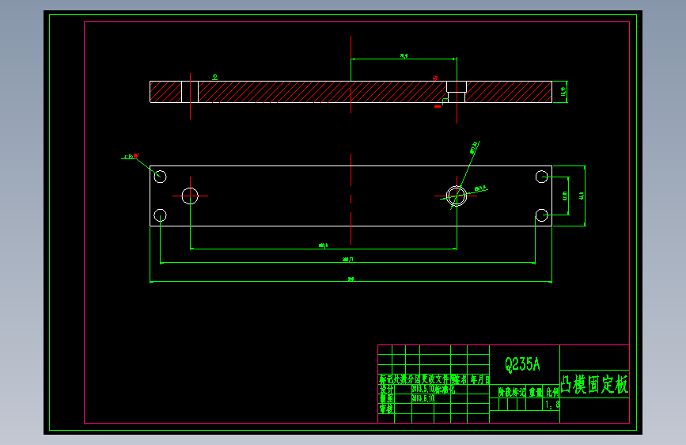
Task: Select the thickness dimension at section view right
Action: click(563, 92)
